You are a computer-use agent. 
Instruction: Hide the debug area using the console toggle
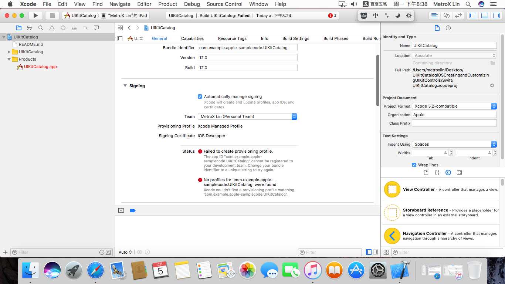click(121, 210)
